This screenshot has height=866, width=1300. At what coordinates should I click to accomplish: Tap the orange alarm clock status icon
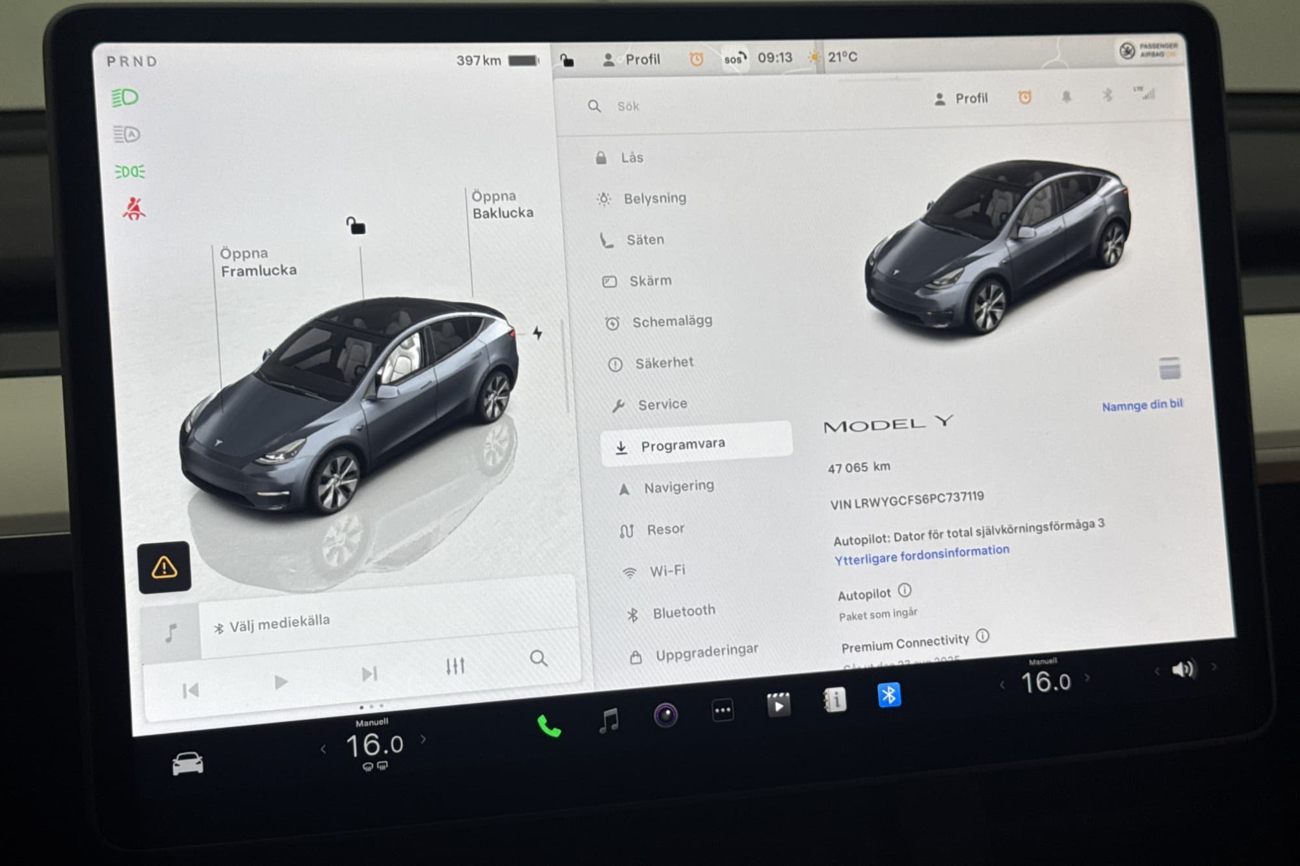tap(696, 59)
